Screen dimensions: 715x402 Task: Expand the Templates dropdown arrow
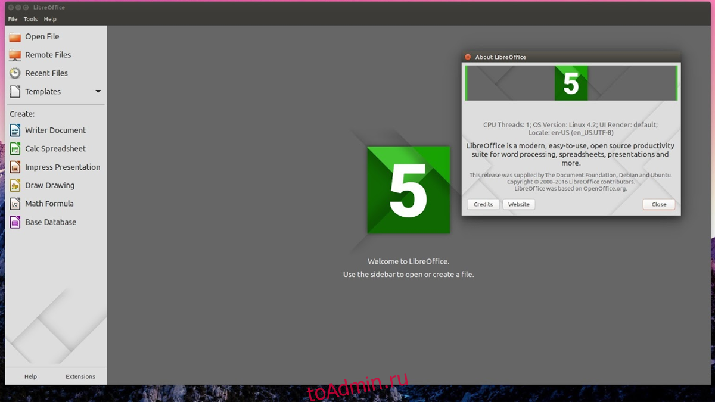point(98,92)
